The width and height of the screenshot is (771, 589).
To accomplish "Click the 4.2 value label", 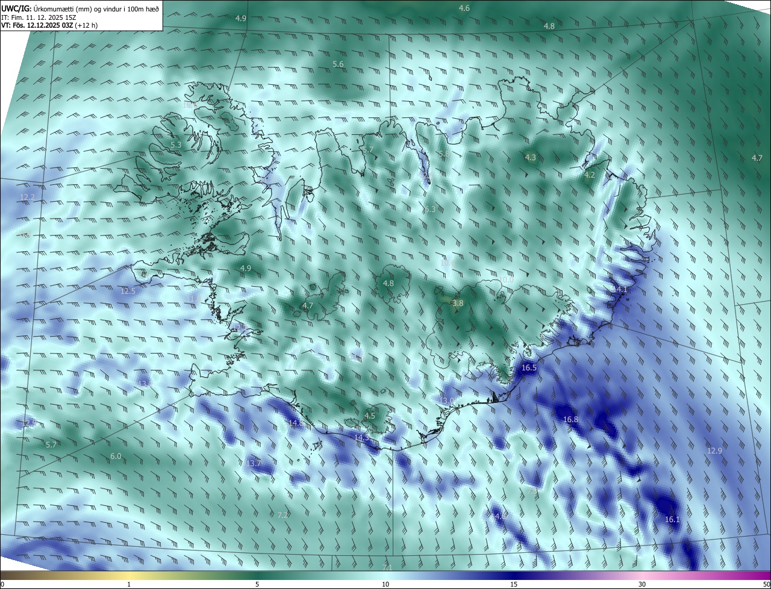I will click(x=589, y=175).
